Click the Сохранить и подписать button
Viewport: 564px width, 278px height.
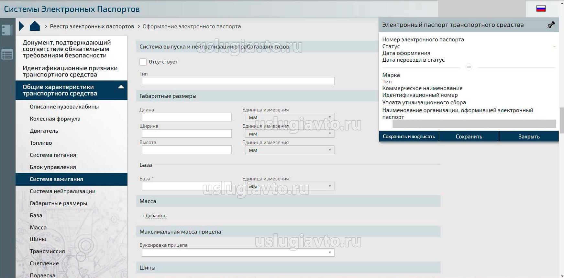point(409,136)
